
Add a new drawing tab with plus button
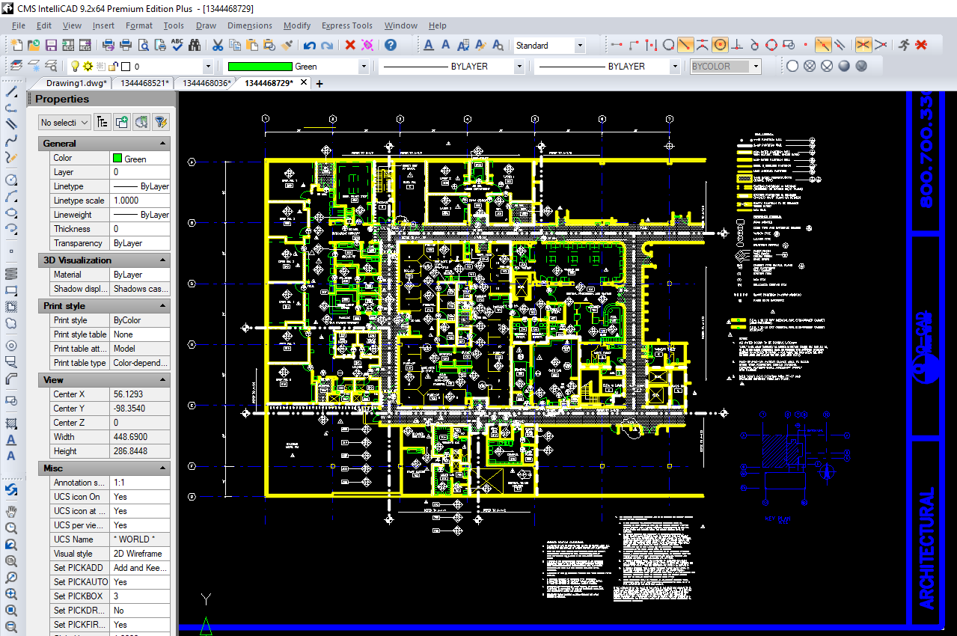coord(319,84)
